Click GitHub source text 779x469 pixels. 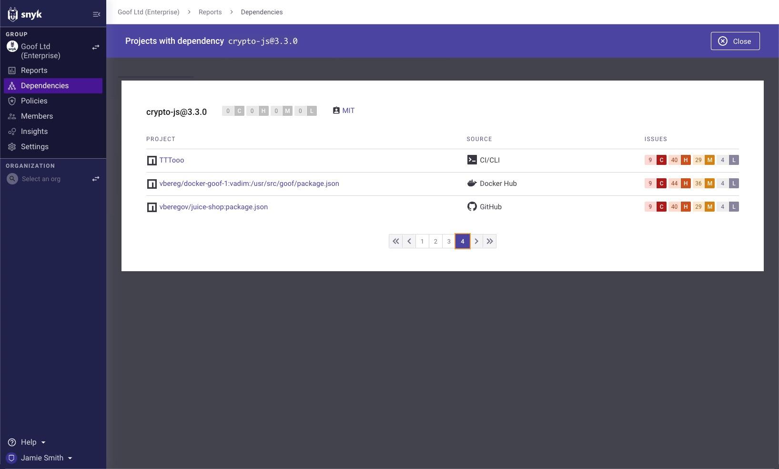[491, 207]
